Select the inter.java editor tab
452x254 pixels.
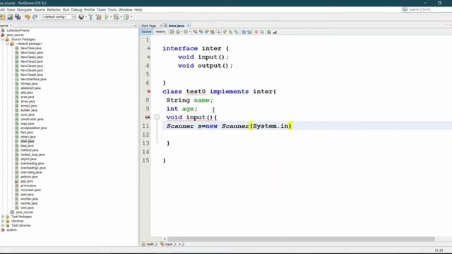(177, 25)
